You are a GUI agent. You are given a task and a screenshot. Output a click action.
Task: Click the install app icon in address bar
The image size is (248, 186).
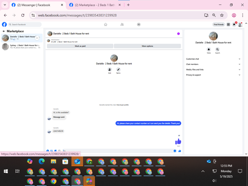coord(206,15)
